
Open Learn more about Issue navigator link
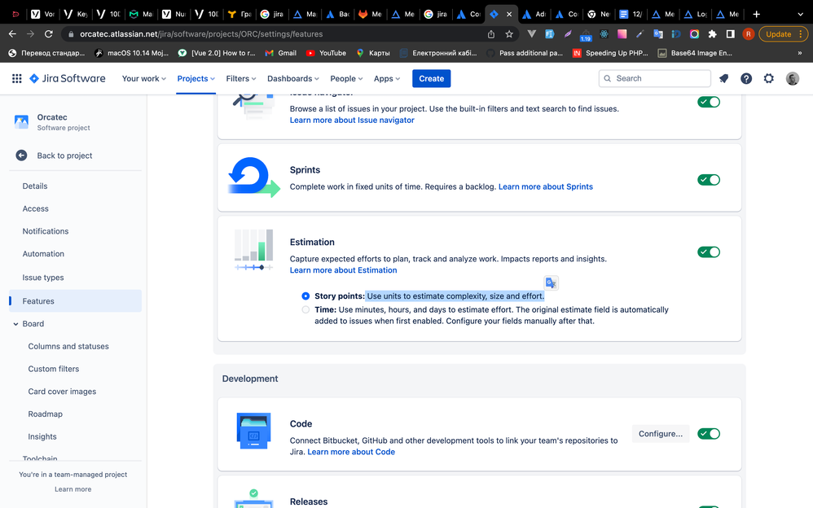(x=352, y=120)
